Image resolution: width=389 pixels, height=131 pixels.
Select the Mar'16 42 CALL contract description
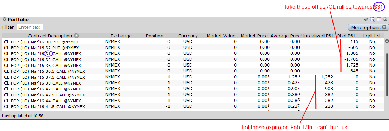coord(42,89)
